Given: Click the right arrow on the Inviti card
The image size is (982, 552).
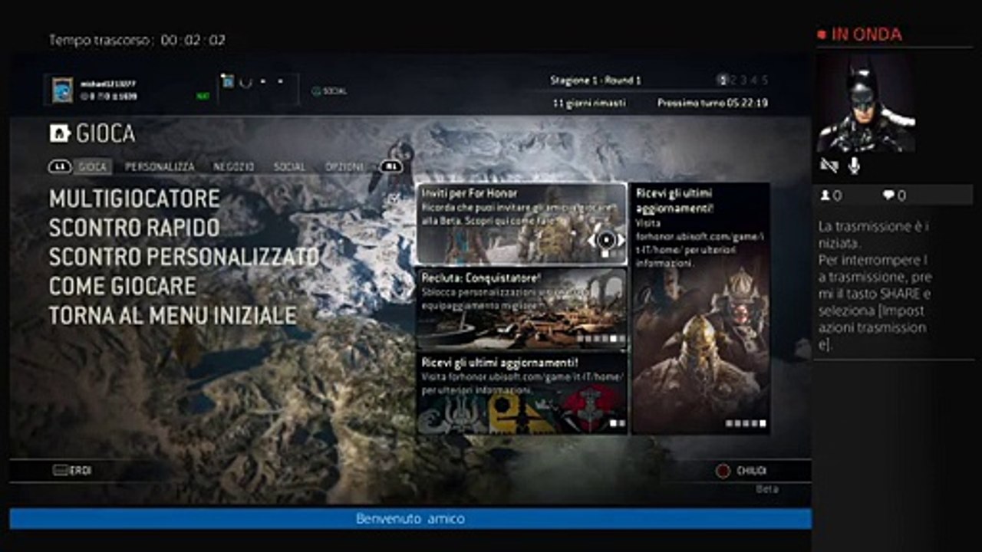Looking at the screenshot, I should click(x=621, y=240).
